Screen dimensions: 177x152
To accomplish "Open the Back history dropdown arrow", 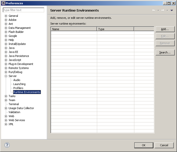I will click(x=158, y=11).
